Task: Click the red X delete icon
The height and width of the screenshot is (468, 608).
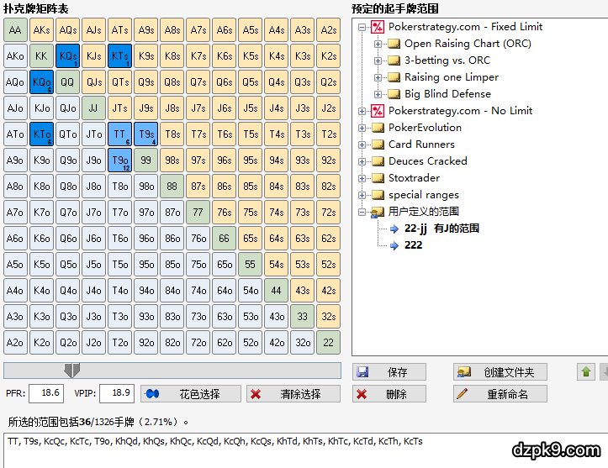Action: 362,394
